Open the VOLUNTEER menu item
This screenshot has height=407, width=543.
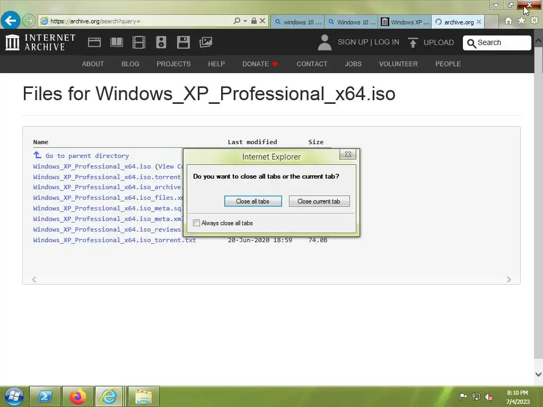tap(398, 64)
